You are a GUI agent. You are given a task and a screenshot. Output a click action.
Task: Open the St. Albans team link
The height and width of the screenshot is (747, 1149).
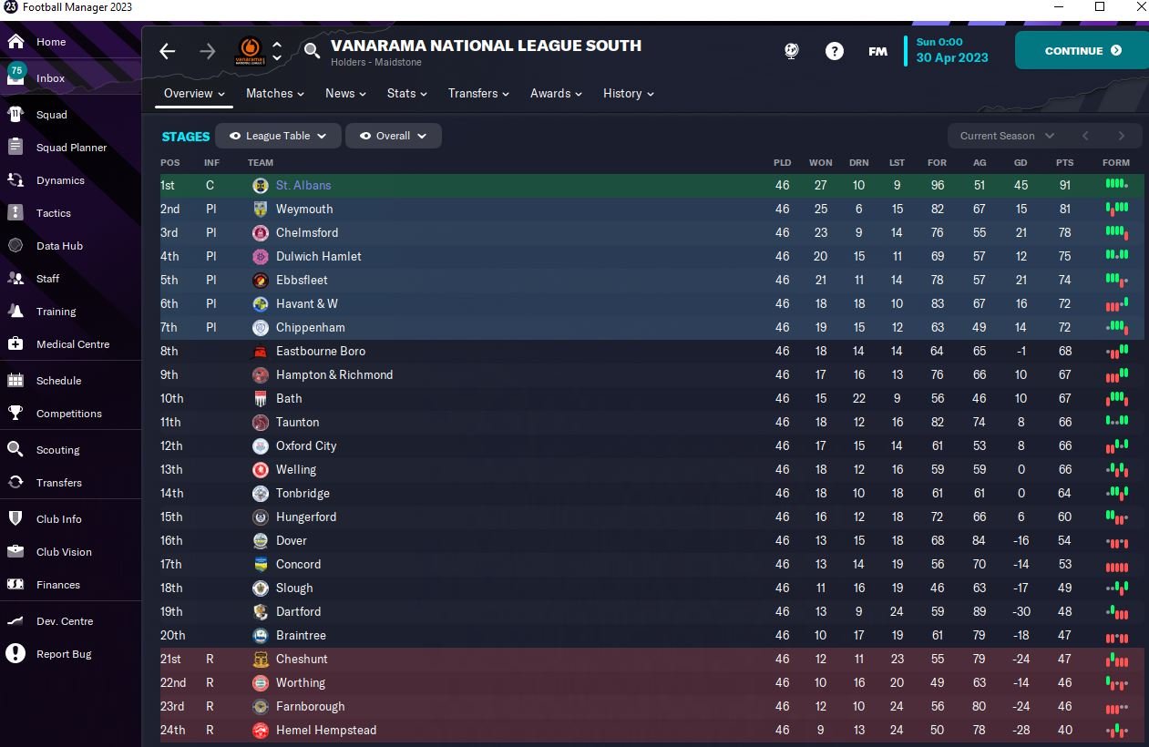(x=303, y=185)
